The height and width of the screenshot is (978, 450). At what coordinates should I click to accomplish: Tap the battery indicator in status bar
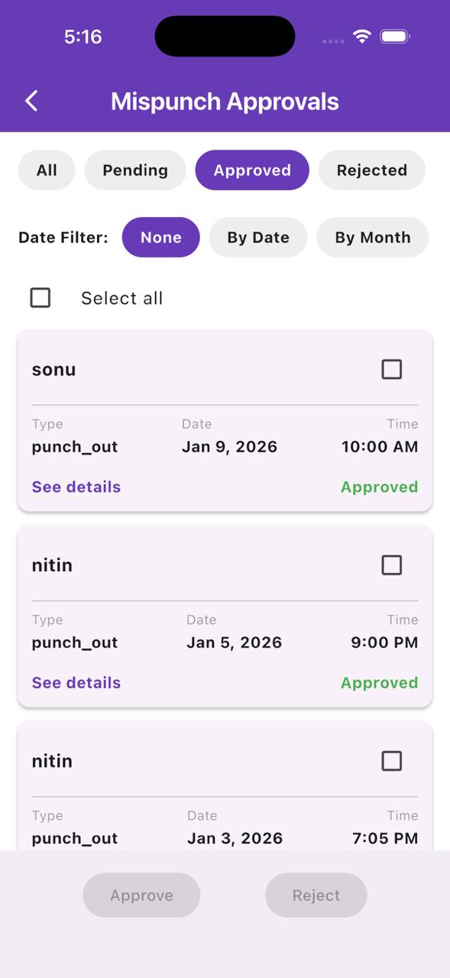click(x=394, y=35)
